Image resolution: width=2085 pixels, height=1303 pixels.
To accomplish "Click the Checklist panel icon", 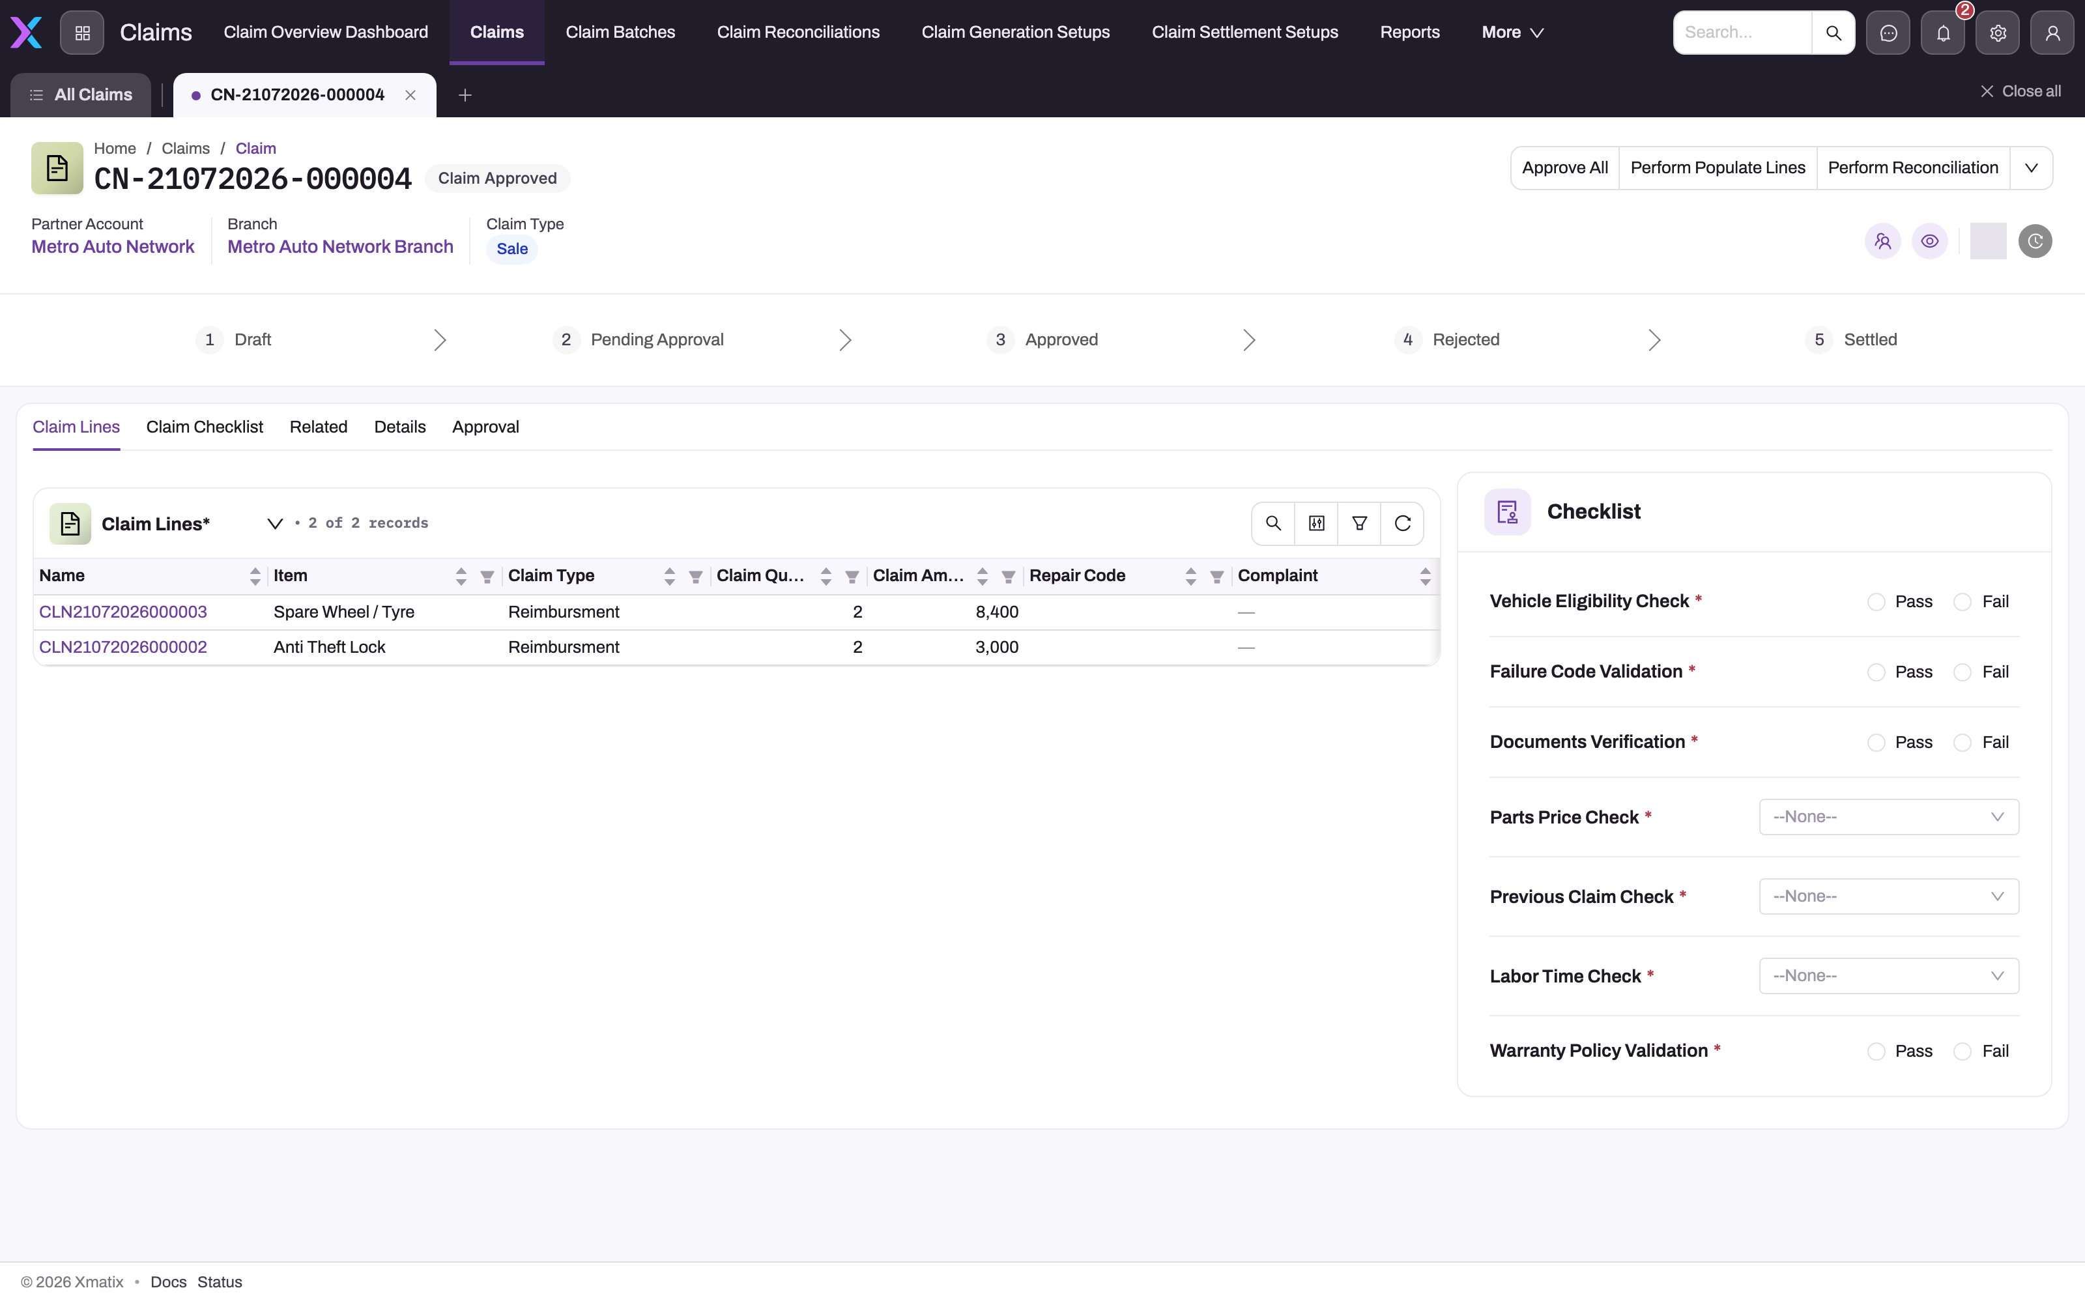I will (x=1507, y=512).
